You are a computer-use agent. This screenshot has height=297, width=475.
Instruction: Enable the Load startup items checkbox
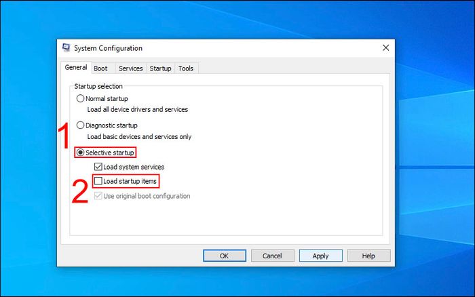98,181
